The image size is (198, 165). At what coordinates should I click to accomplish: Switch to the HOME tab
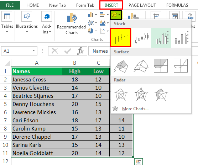(32, 5)
